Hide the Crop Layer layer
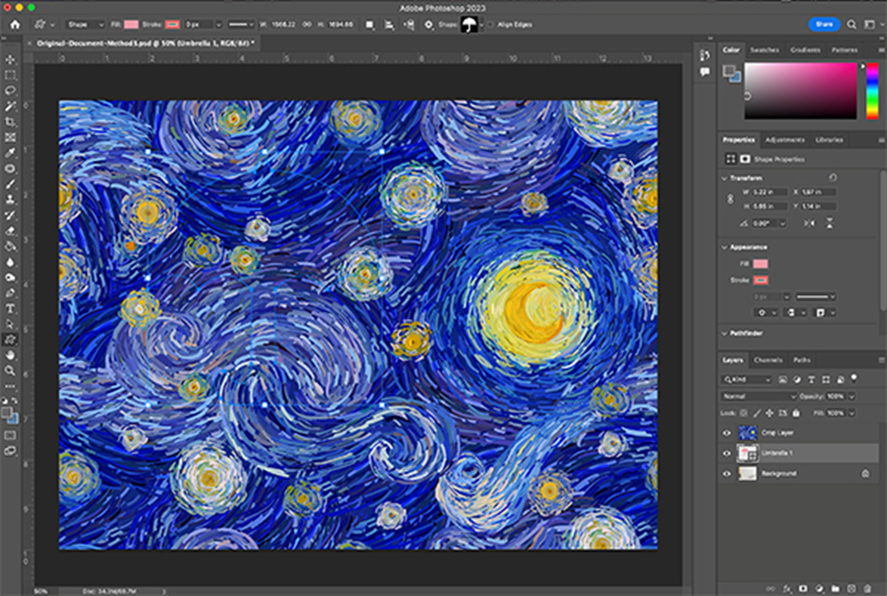Viewport: 887px width, 596px height. pyautogui.click(x=727, y=433)
